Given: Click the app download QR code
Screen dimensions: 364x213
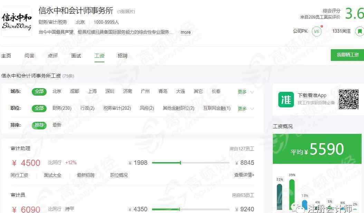Looking at the screenshot, I should (348, 99).
